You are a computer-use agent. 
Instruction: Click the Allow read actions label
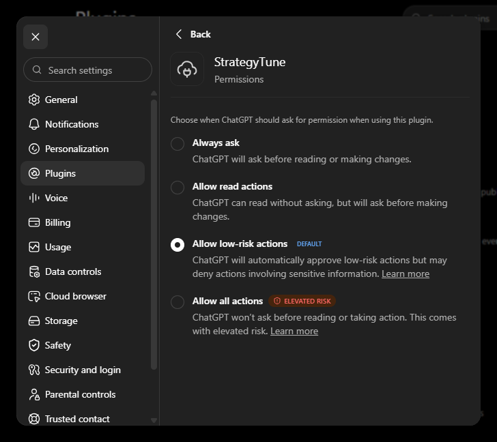(x=232, y=186)
